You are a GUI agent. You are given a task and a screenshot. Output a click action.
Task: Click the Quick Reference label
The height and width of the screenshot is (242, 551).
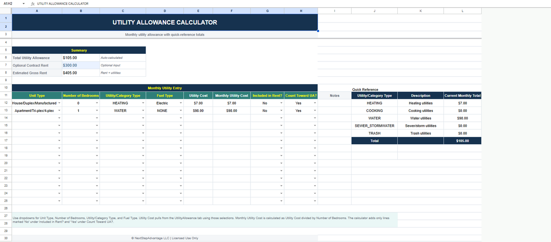point(365,90)
